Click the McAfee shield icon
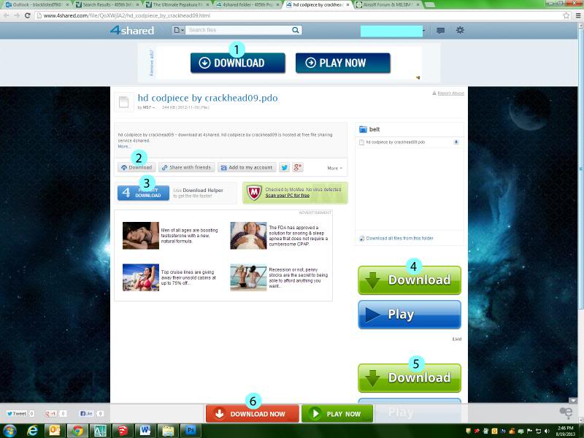 click(254, 193)
